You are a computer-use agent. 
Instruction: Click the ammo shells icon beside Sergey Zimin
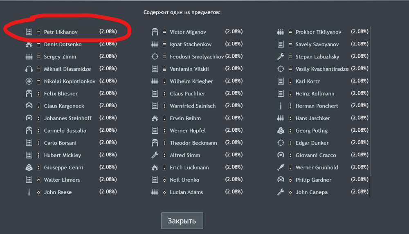(x=29, y=57)
